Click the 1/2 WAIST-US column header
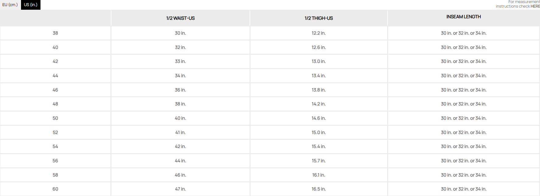This screenshot has height=196, width=540. point(180,18)
